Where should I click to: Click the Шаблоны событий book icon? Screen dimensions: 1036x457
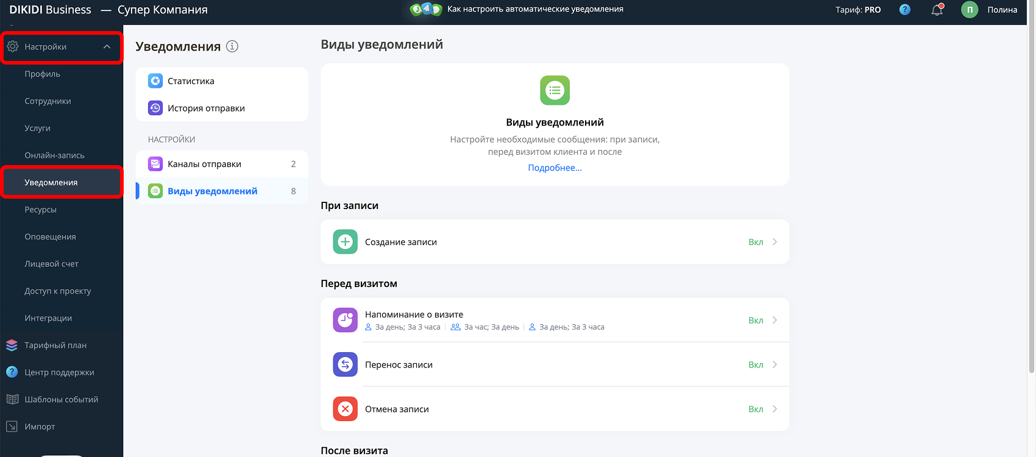tap(12, 399)
